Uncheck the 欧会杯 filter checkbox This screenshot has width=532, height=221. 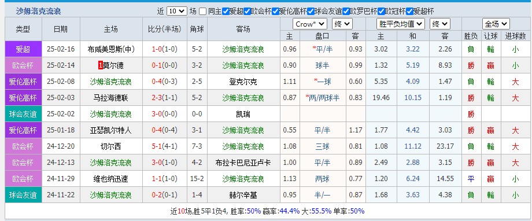247,11
